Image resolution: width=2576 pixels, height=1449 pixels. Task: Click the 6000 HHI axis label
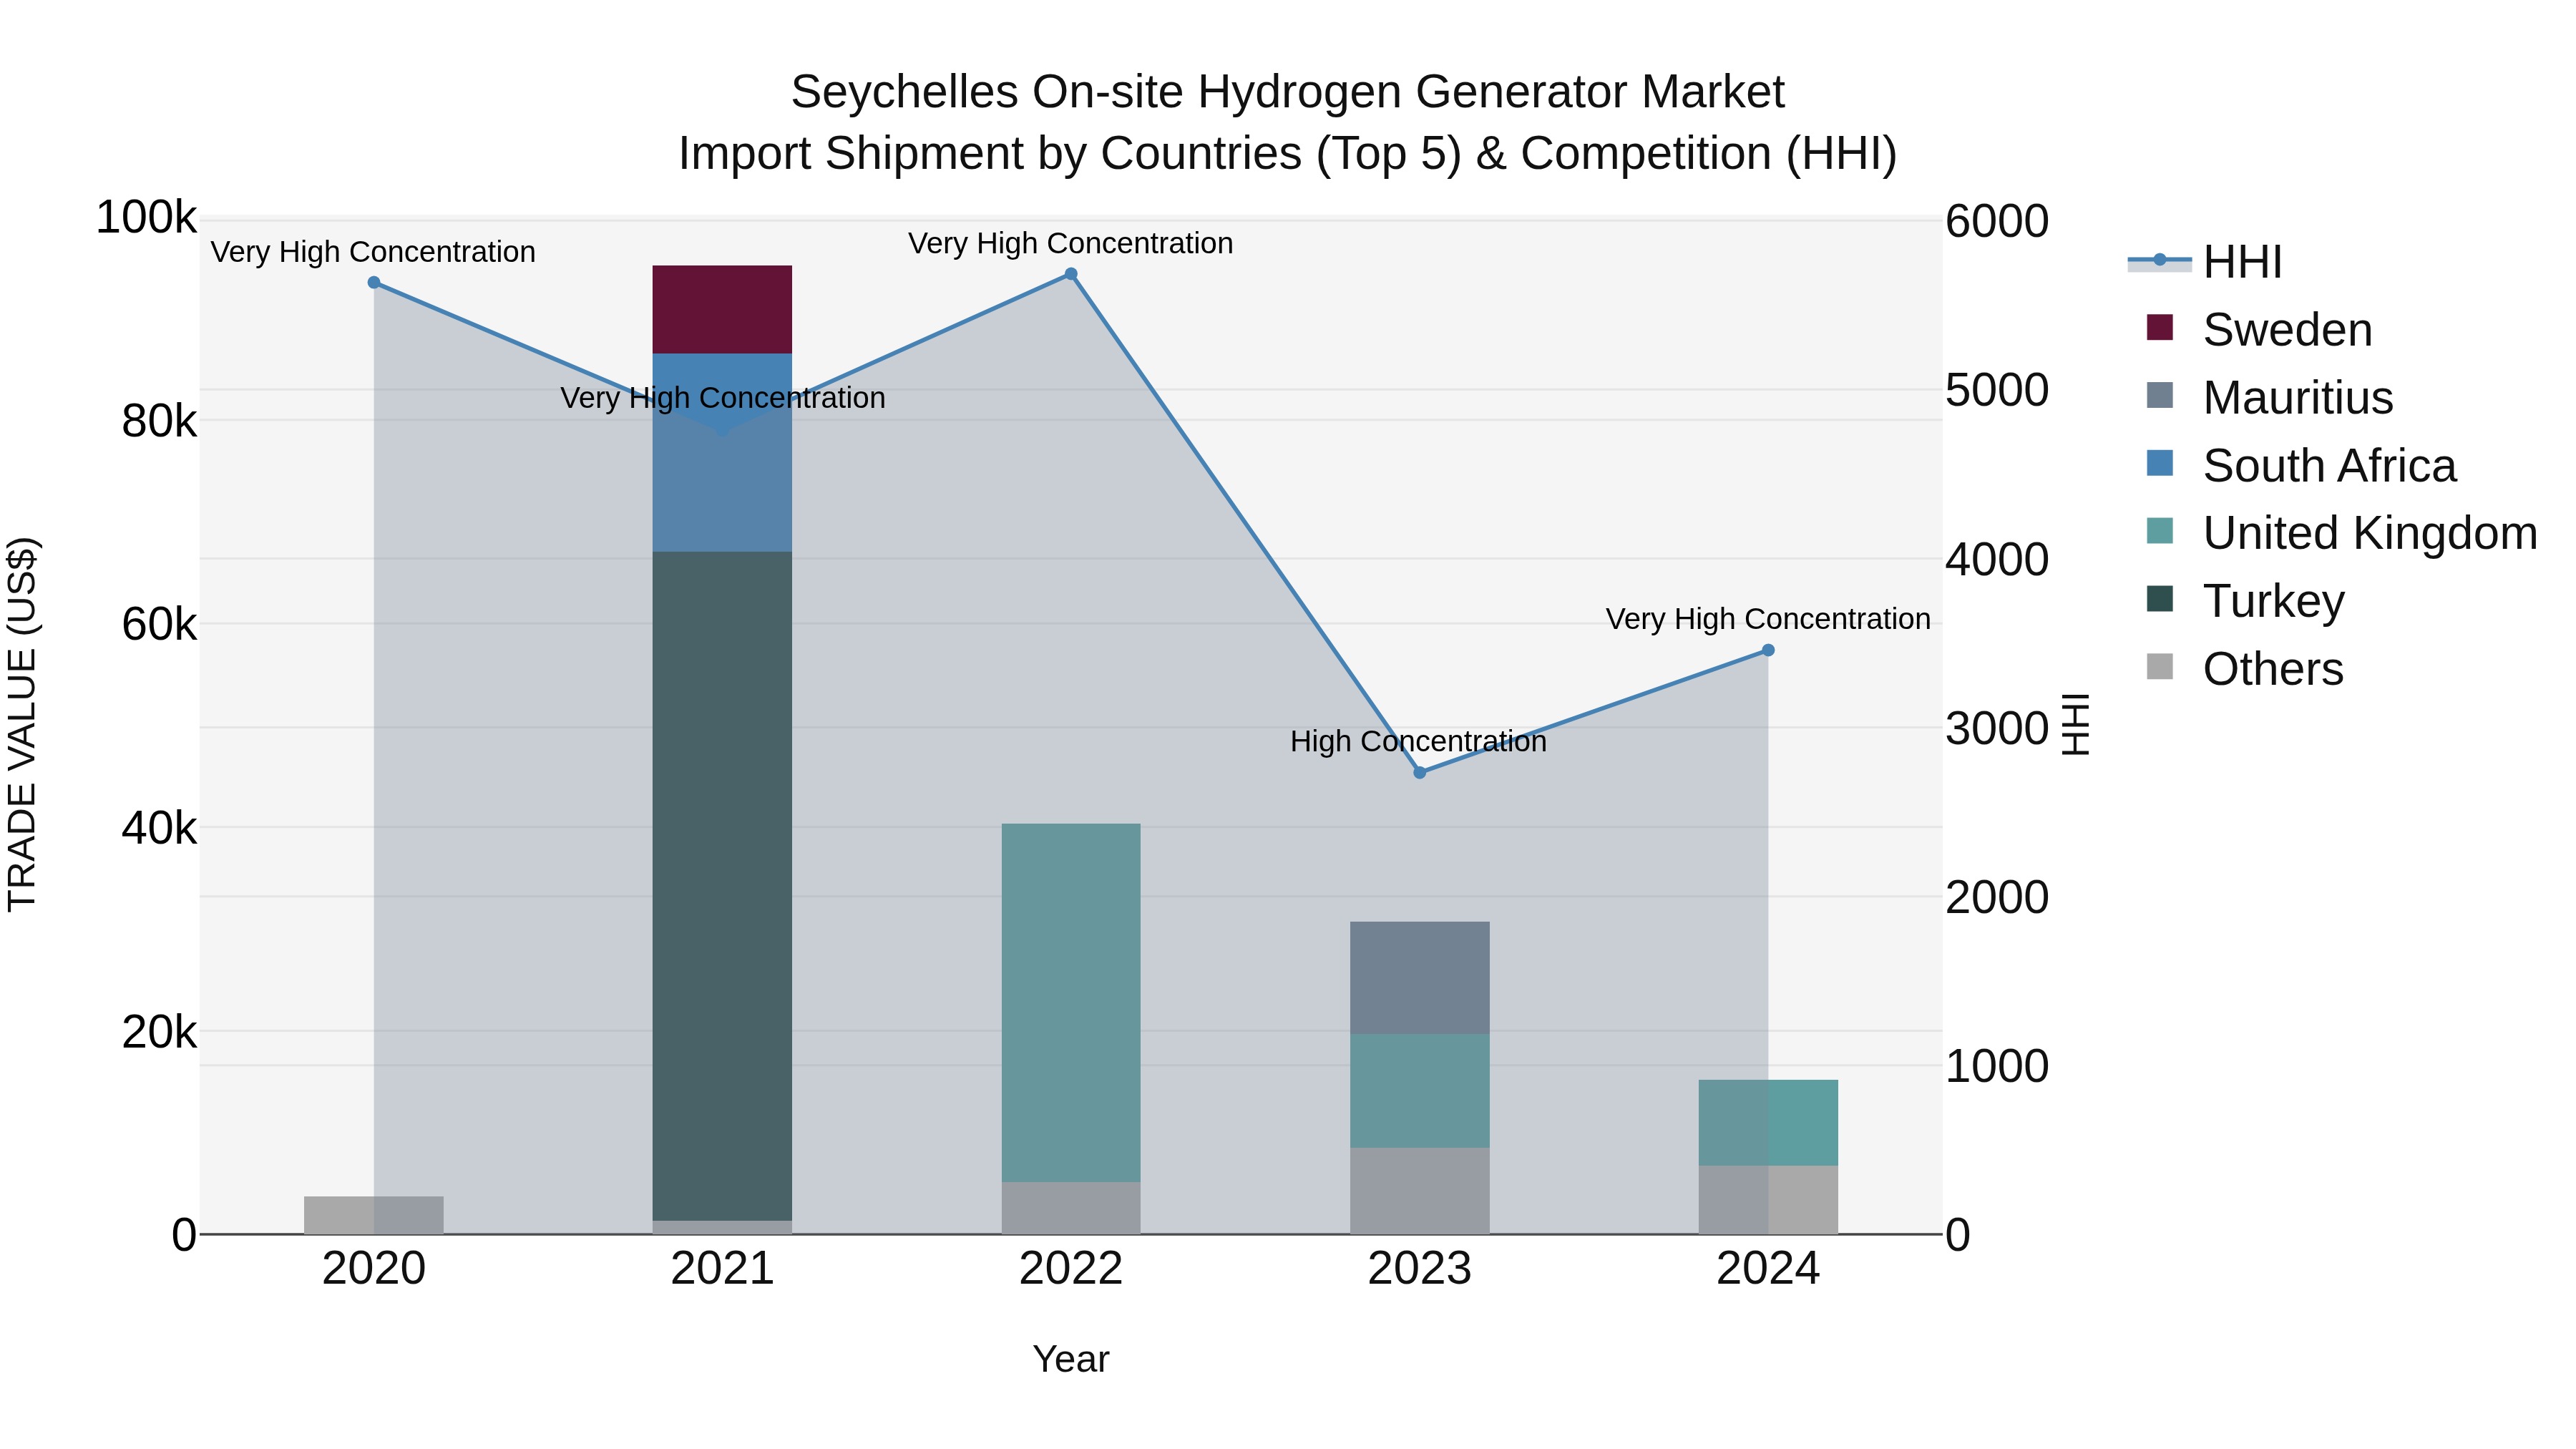(x=1997, y=222)
